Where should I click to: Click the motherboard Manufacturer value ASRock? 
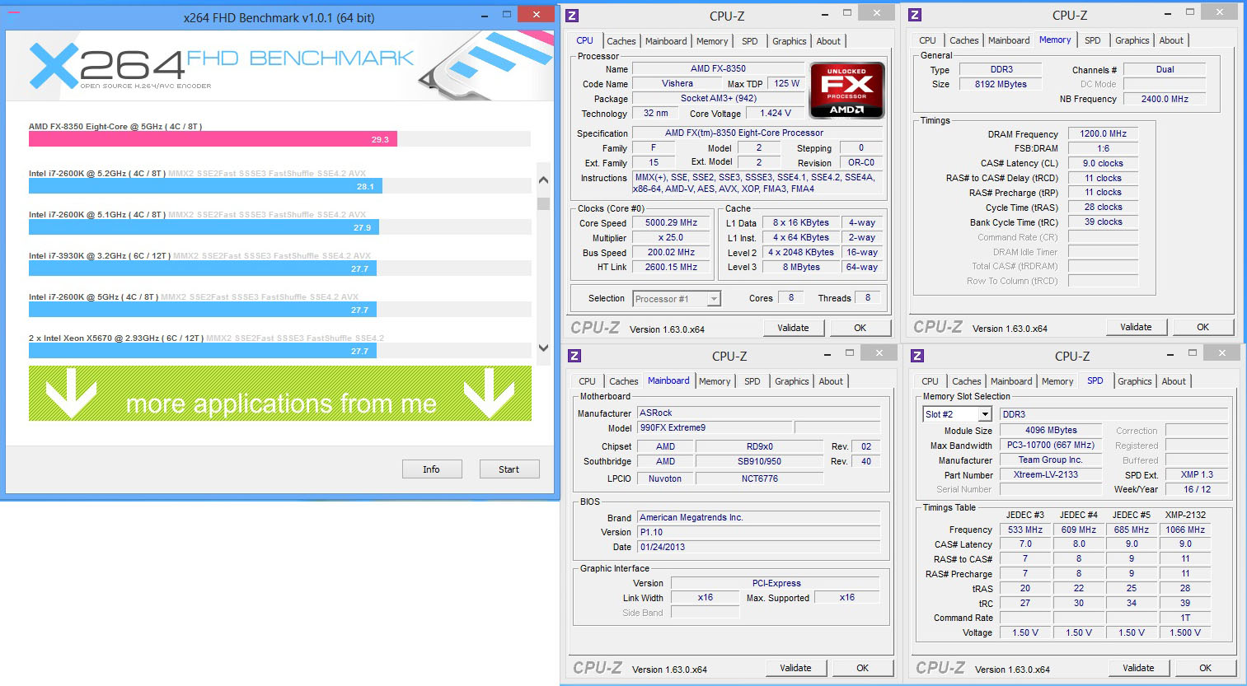click(758, 413)
